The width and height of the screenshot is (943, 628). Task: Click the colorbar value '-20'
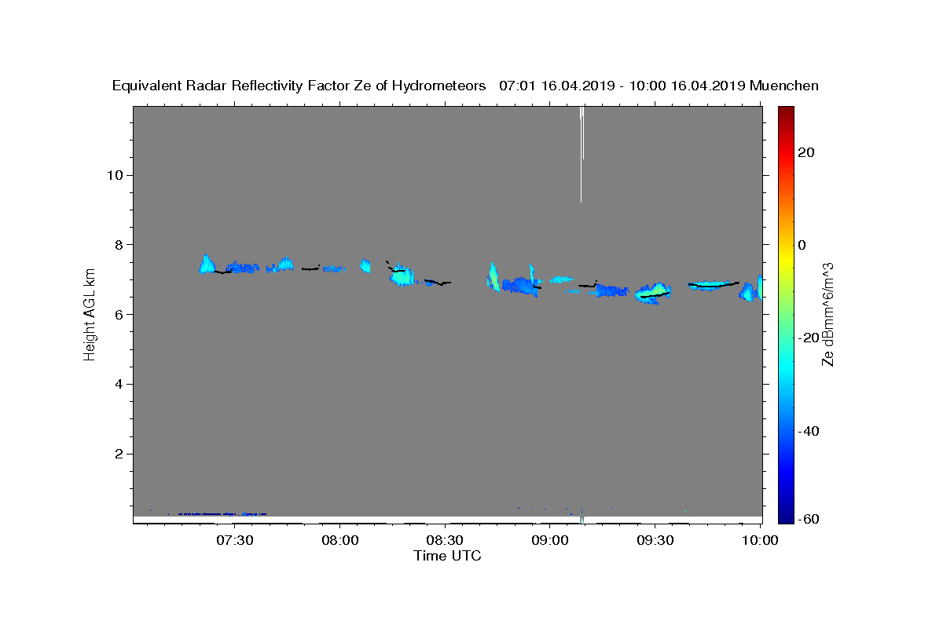[809, 338]
